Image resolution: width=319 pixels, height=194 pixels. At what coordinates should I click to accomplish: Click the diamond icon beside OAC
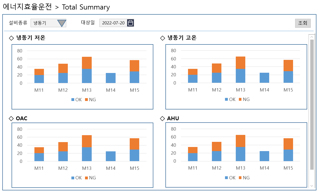tap(11, 118)
